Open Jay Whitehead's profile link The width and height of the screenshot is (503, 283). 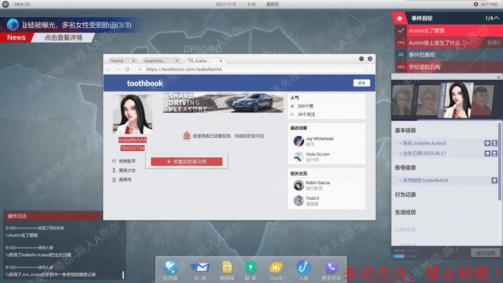[319, 139]
